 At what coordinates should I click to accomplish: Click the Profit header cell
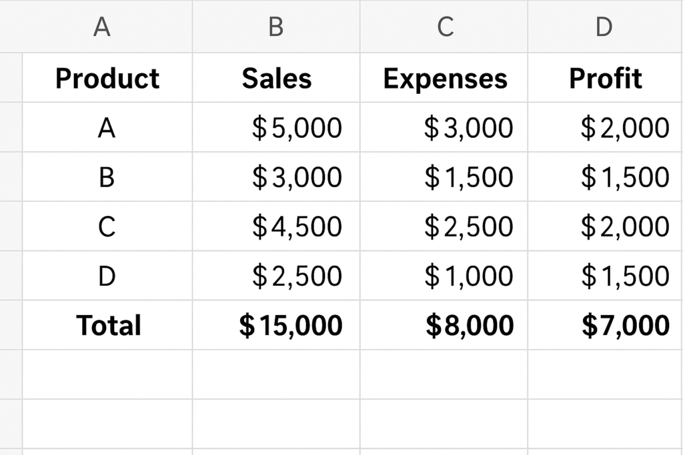point(606,78)
